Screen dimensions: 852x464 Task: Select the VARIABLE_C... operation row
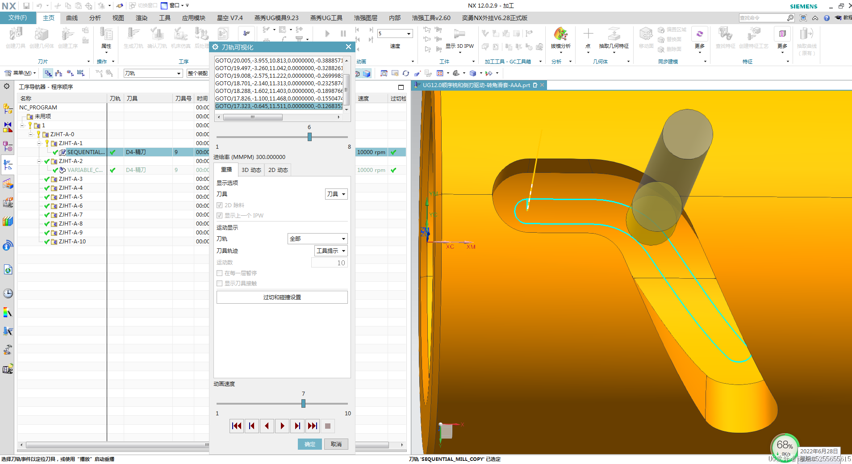point(85,170)
